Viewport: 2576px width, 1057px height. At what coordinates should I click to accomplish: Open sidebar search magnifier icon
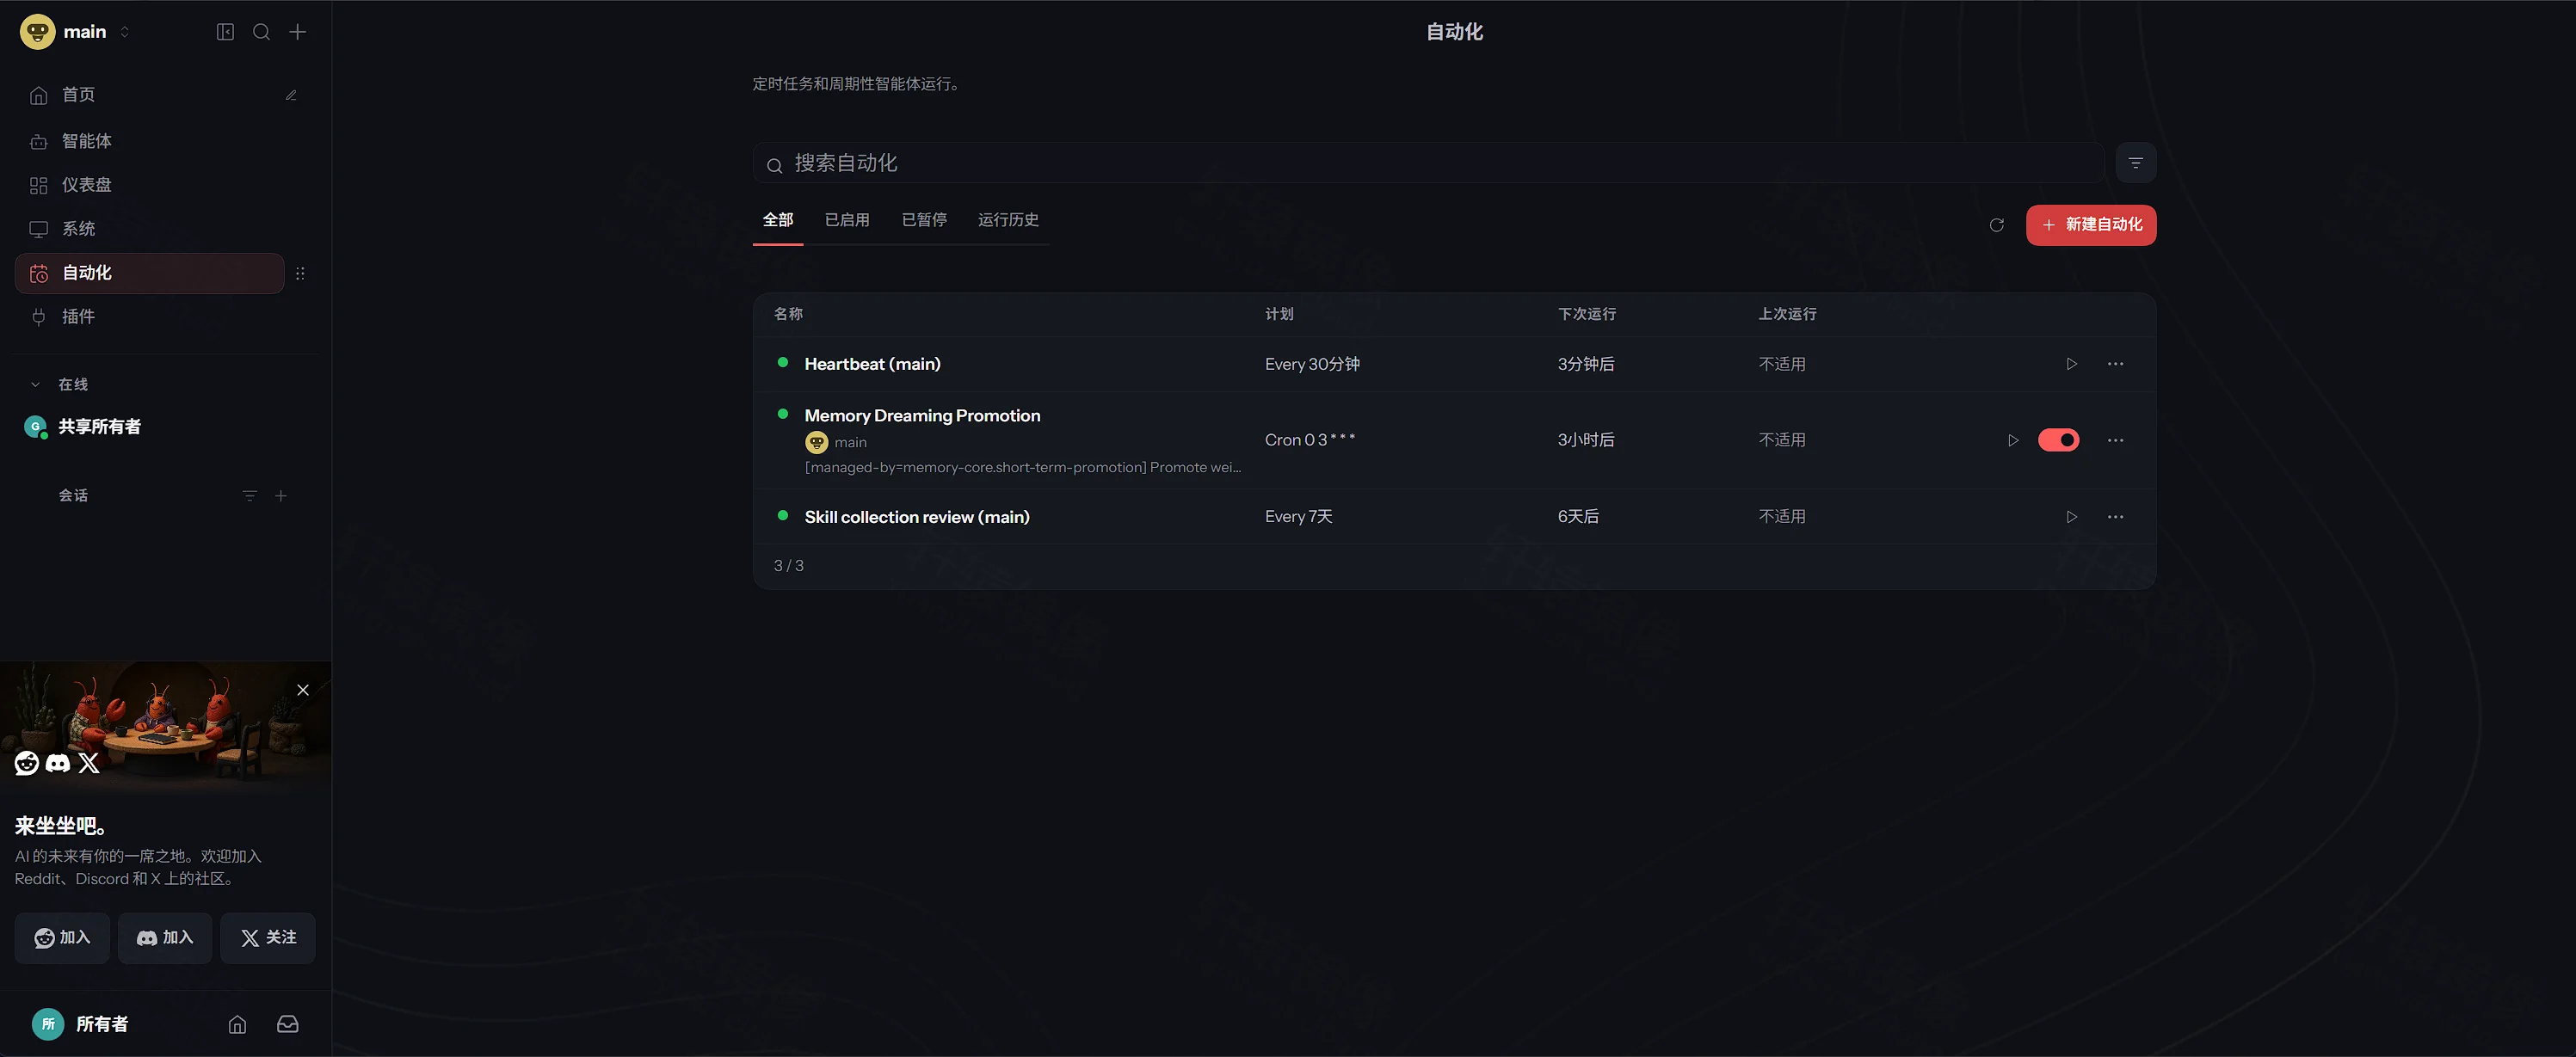pos(261,32)
